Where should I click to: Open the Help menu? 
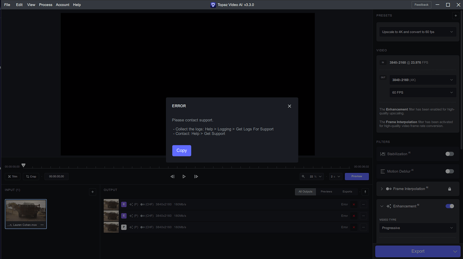(x=77, y=5)
